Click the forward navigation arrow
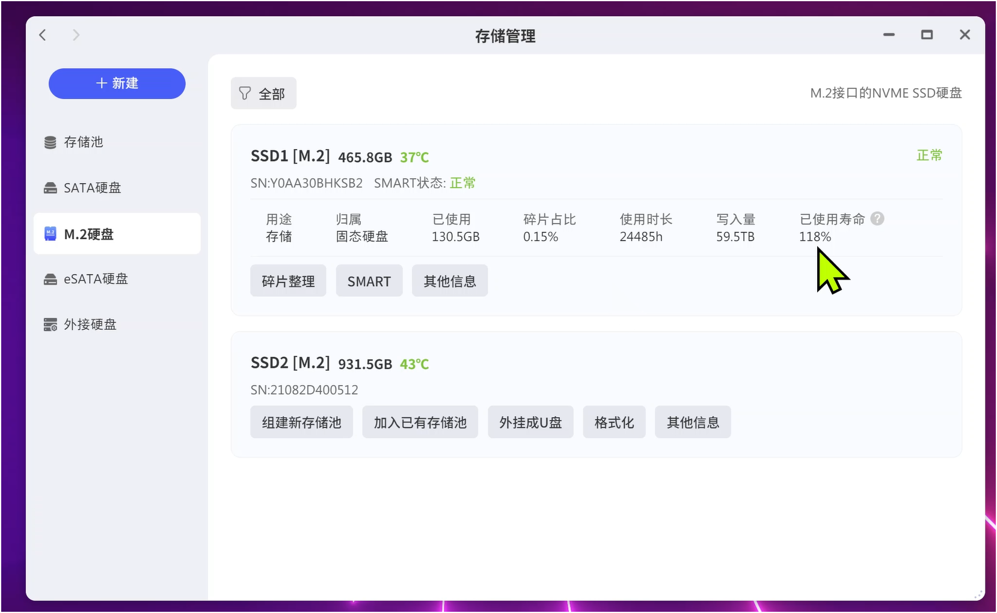The width and height of the screenshot is (997, 613). 76,35
